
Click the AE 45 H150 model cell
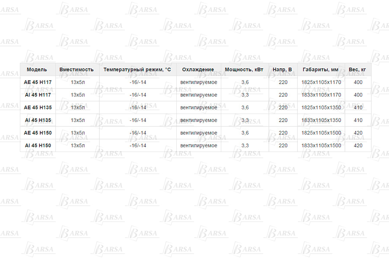[37, 133]
